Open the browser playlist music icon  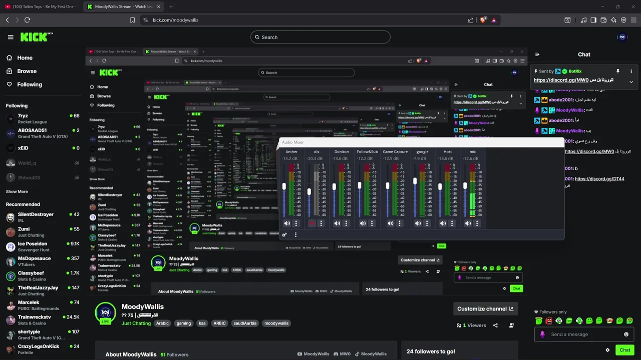583,20
